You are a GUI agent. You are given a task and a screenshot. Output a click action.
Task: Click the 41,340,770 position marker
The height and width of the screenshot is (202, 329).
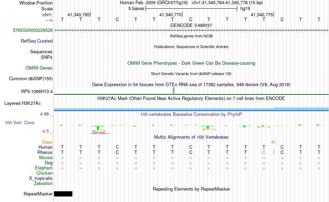point(171,15)
